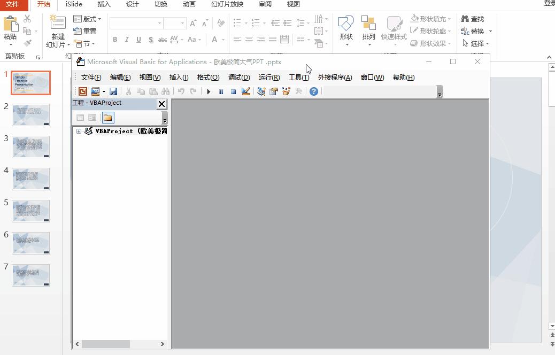The width and height of the screenshot is (555, 355).
Task: Switch to the 设计 ribbon tab
Action: 132,5
